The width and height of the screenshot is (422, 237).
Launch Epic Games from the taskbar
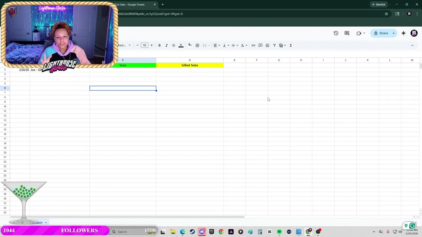pyautogui.click(x=211, y=232)
